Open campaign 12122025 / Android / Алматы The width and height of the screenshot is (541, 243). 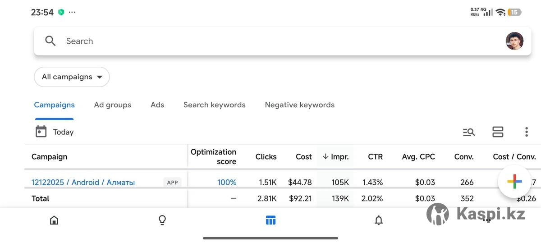click(x=83, y=182)
